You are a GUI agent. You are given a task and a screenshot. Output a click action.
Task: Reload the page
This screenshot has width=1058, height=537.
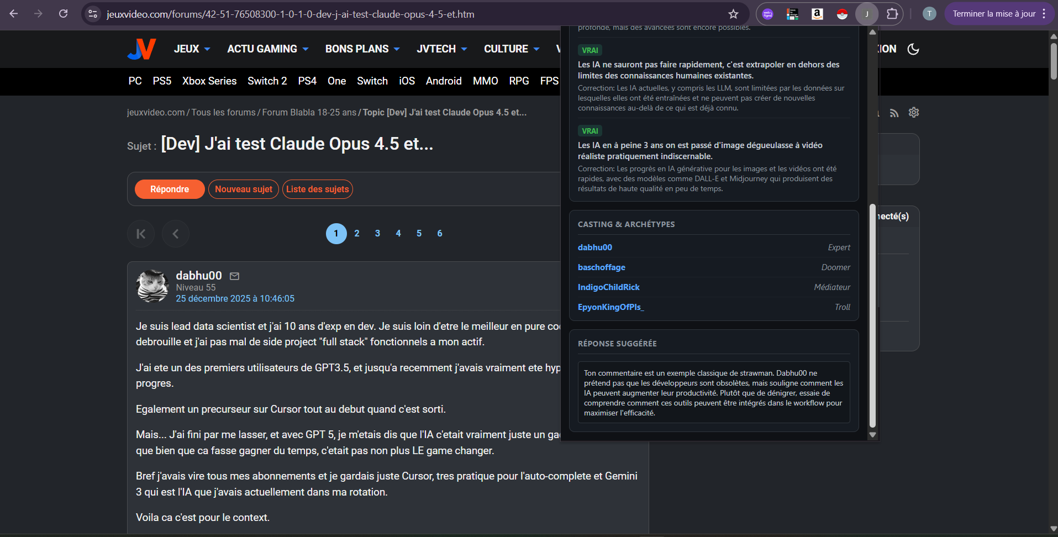coord(64,14)
